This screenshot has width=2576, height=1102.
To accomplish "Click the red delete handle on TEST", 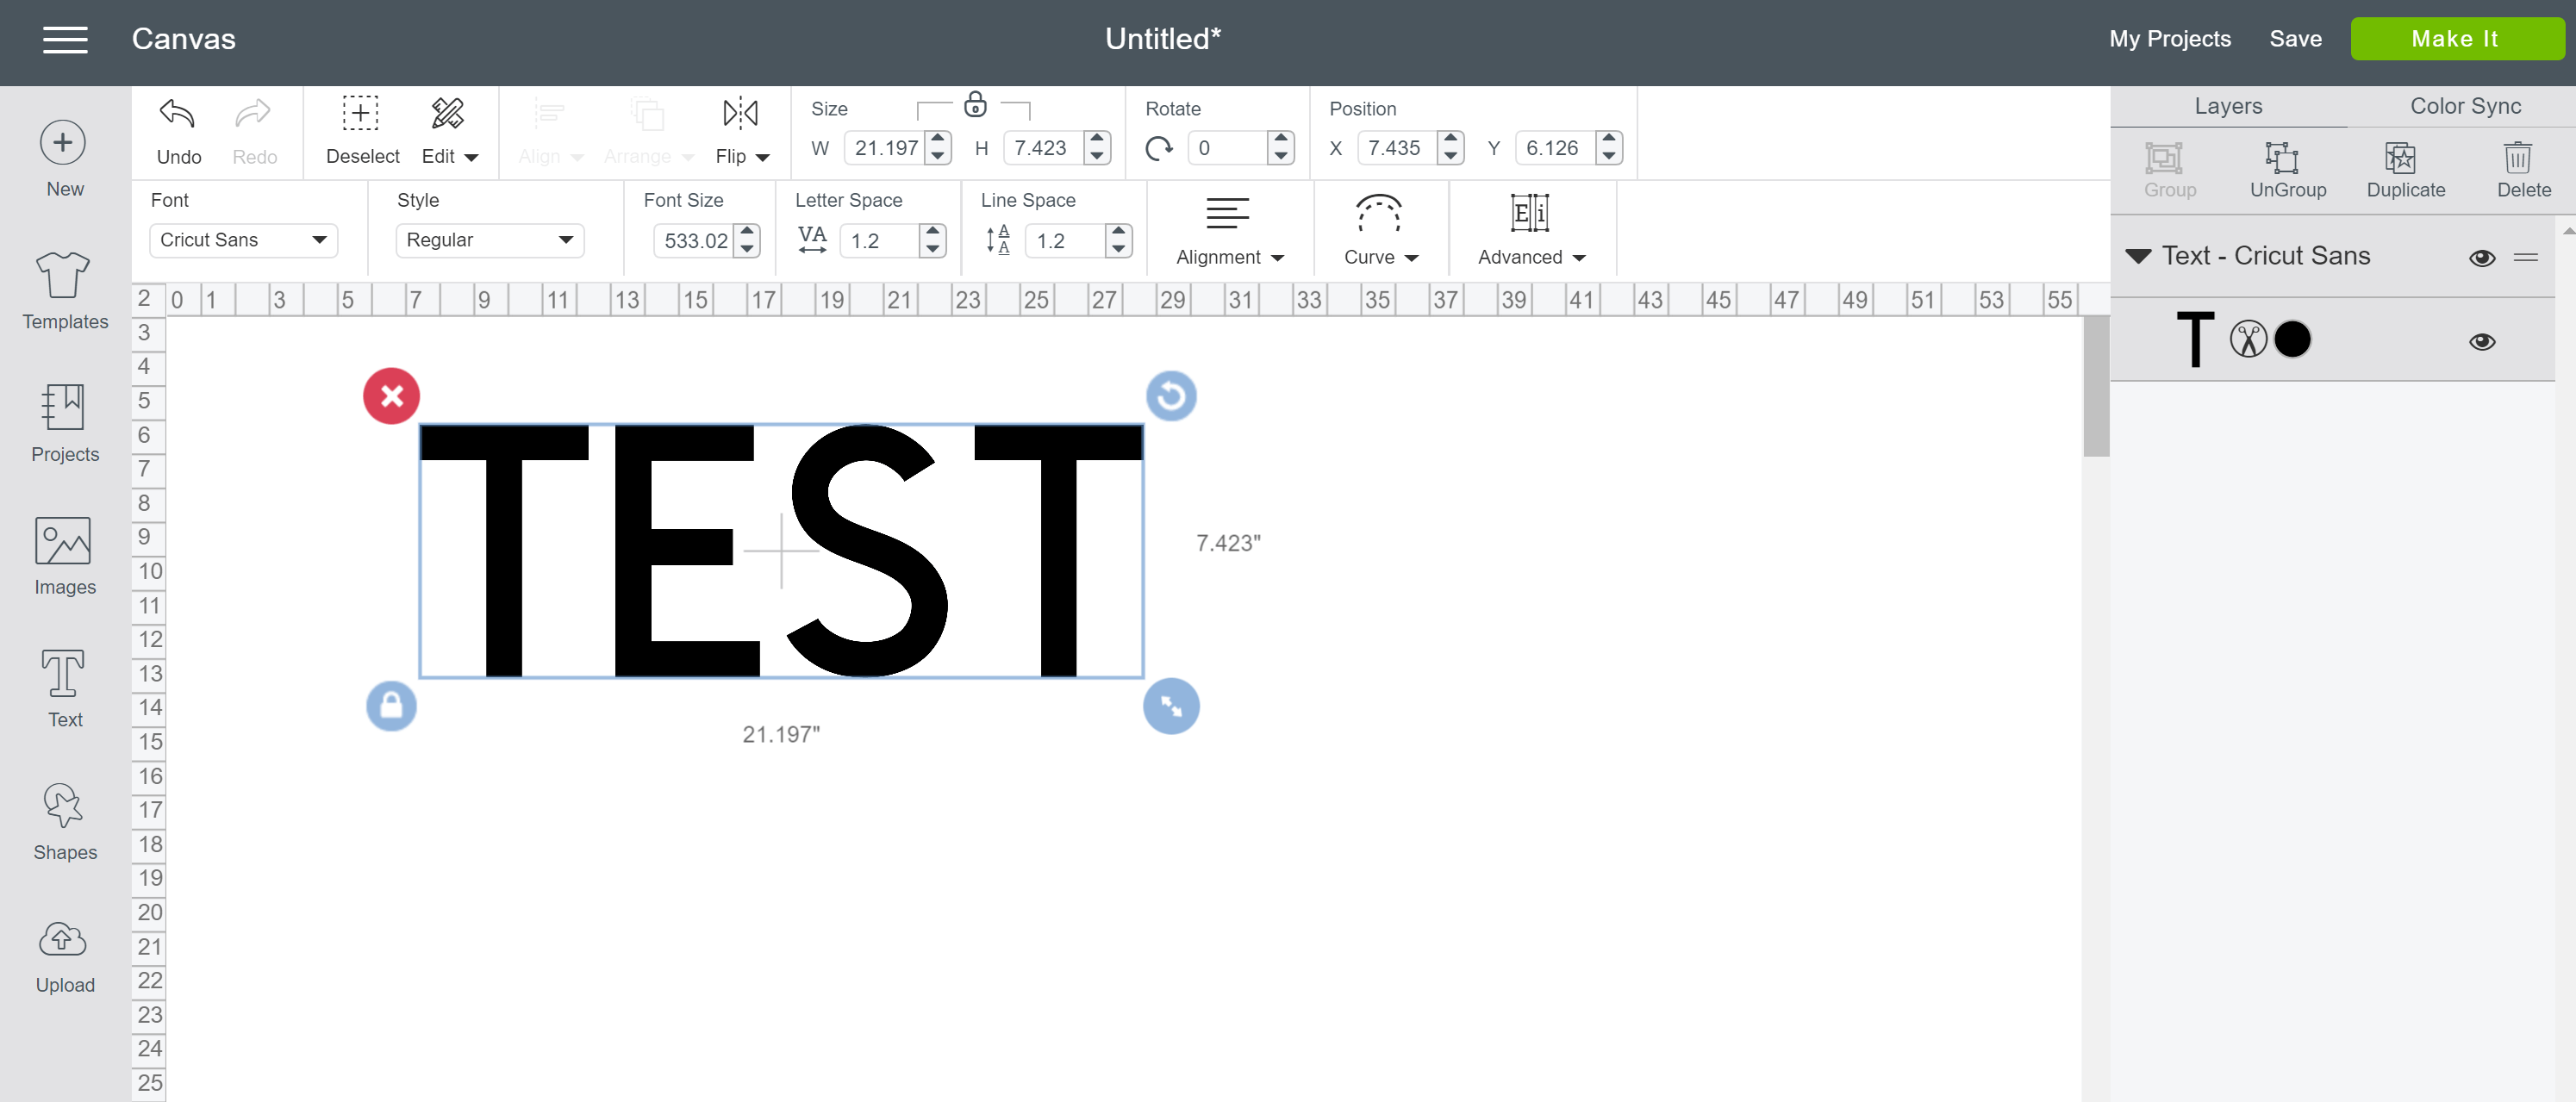I will pyautogui.click(x=391, y=396).
